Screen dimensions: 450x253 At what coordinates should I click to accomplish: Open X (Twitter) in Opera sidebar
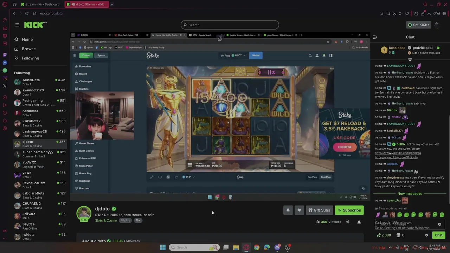click(x=5, y=86)
